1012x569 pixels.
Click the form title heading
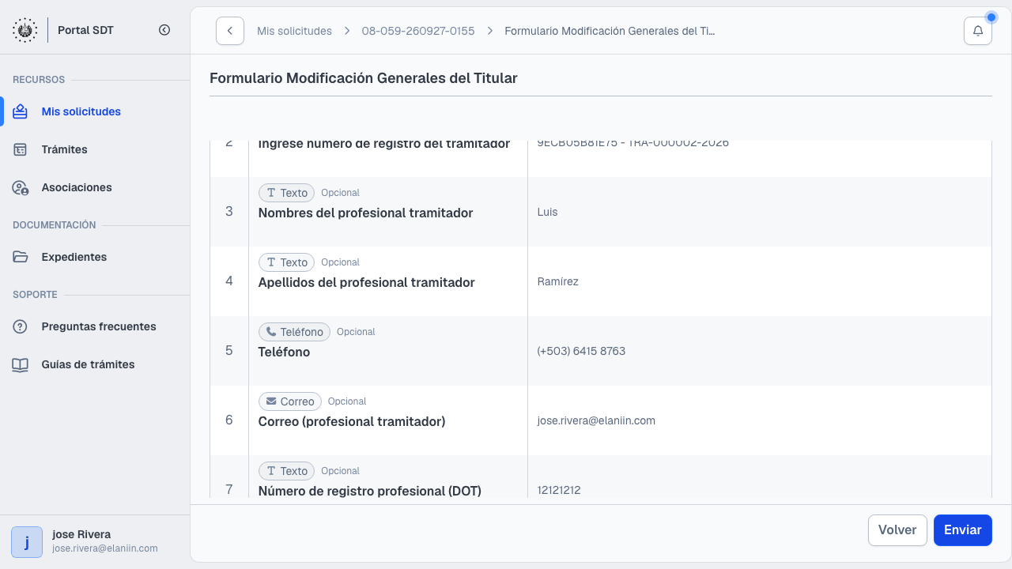click(x=364, y=78)
